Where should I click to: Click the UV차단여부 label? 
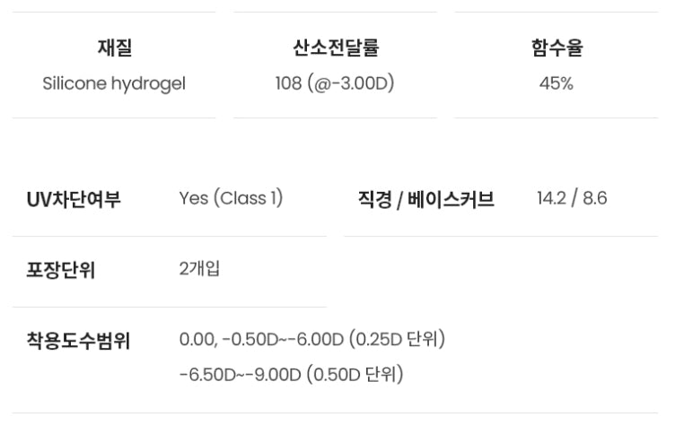point(74,199)
